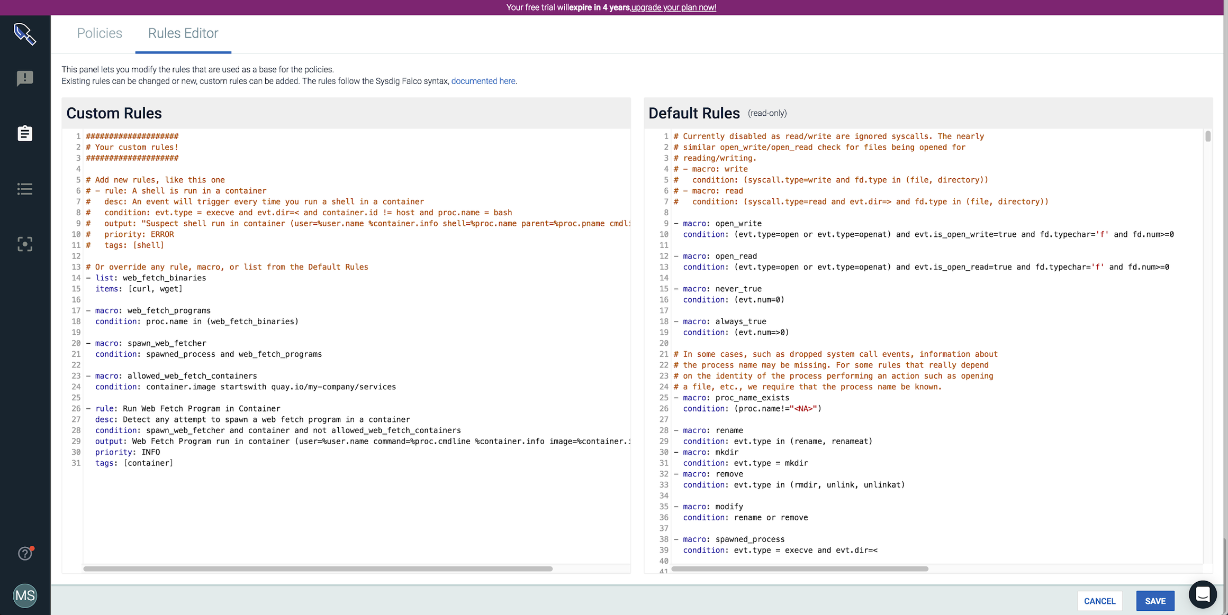Select the Rules Editor tab
The width and height of the screenshot is (1228, 615).
tap(183, 33)
